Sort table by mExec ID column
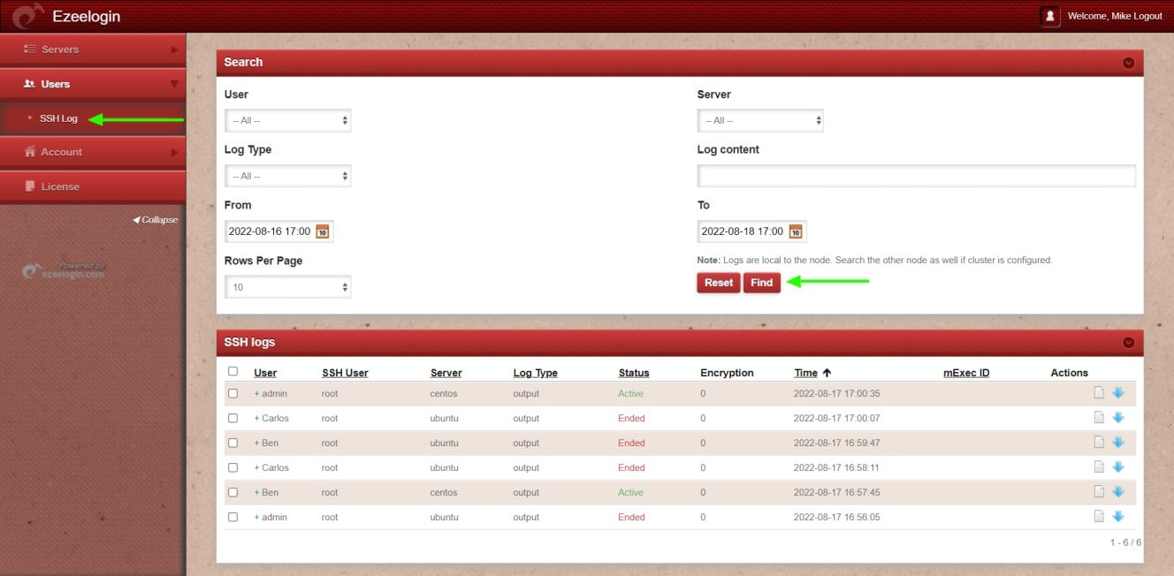1174x576 pixels. (966, 373)
